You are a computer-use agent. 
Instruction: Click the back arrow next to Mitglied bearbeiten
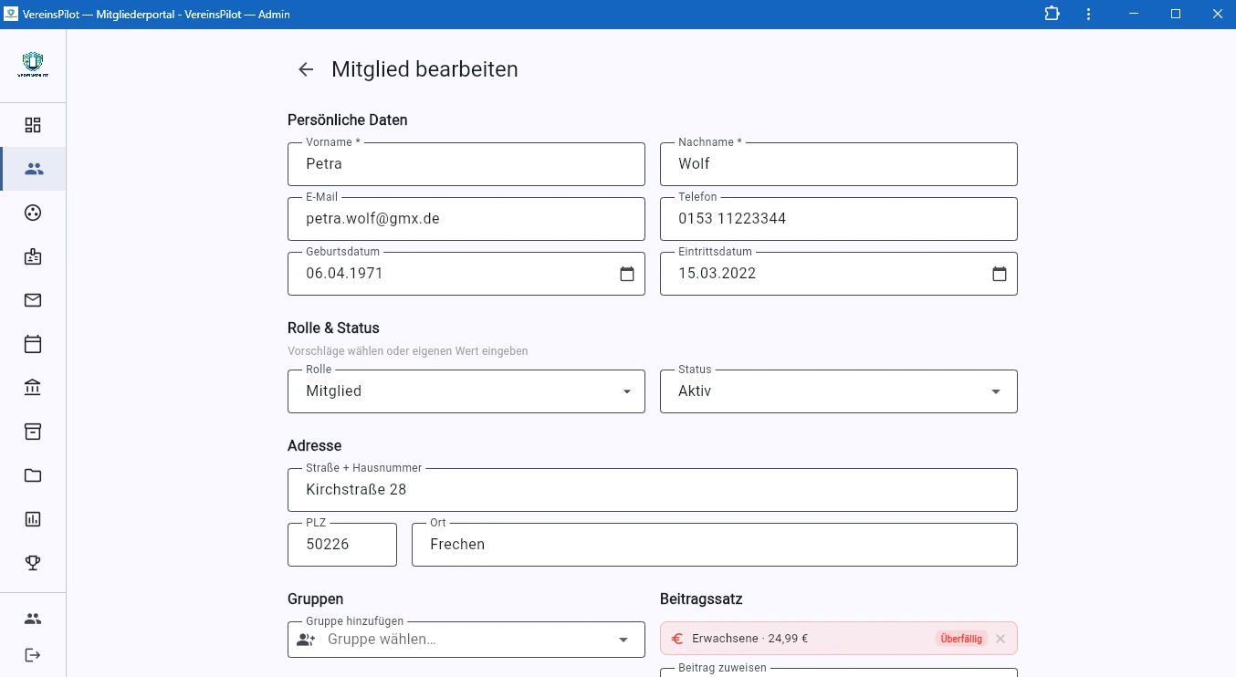306,69
